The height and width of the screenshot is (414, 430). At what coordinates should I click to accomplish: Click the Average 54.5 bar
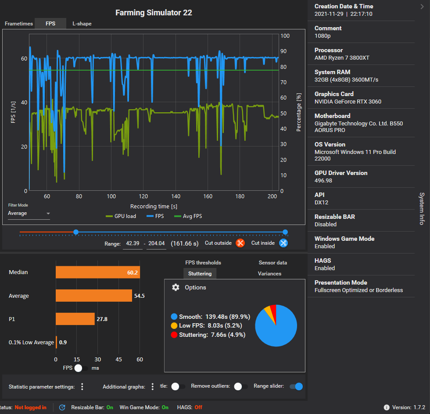(94, 296)
